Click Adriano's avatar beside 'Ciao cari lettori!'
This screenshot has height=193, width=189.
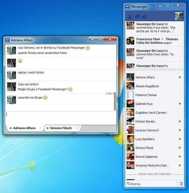(x=11, y=87)
